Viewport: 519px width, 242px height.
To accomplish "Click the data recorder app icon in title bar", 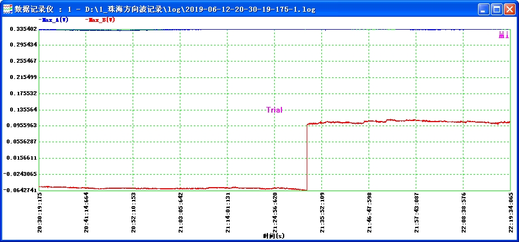I will pos(8,10).
